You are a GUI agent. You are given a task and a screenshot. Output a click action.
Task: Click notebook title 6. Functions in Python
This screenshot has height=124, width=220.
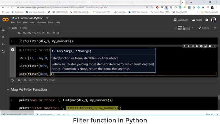[29, 18]
